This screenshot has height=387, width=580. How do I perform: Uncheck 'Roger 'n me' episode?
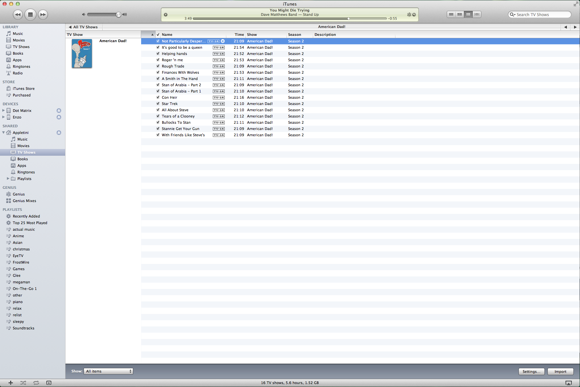158,60
